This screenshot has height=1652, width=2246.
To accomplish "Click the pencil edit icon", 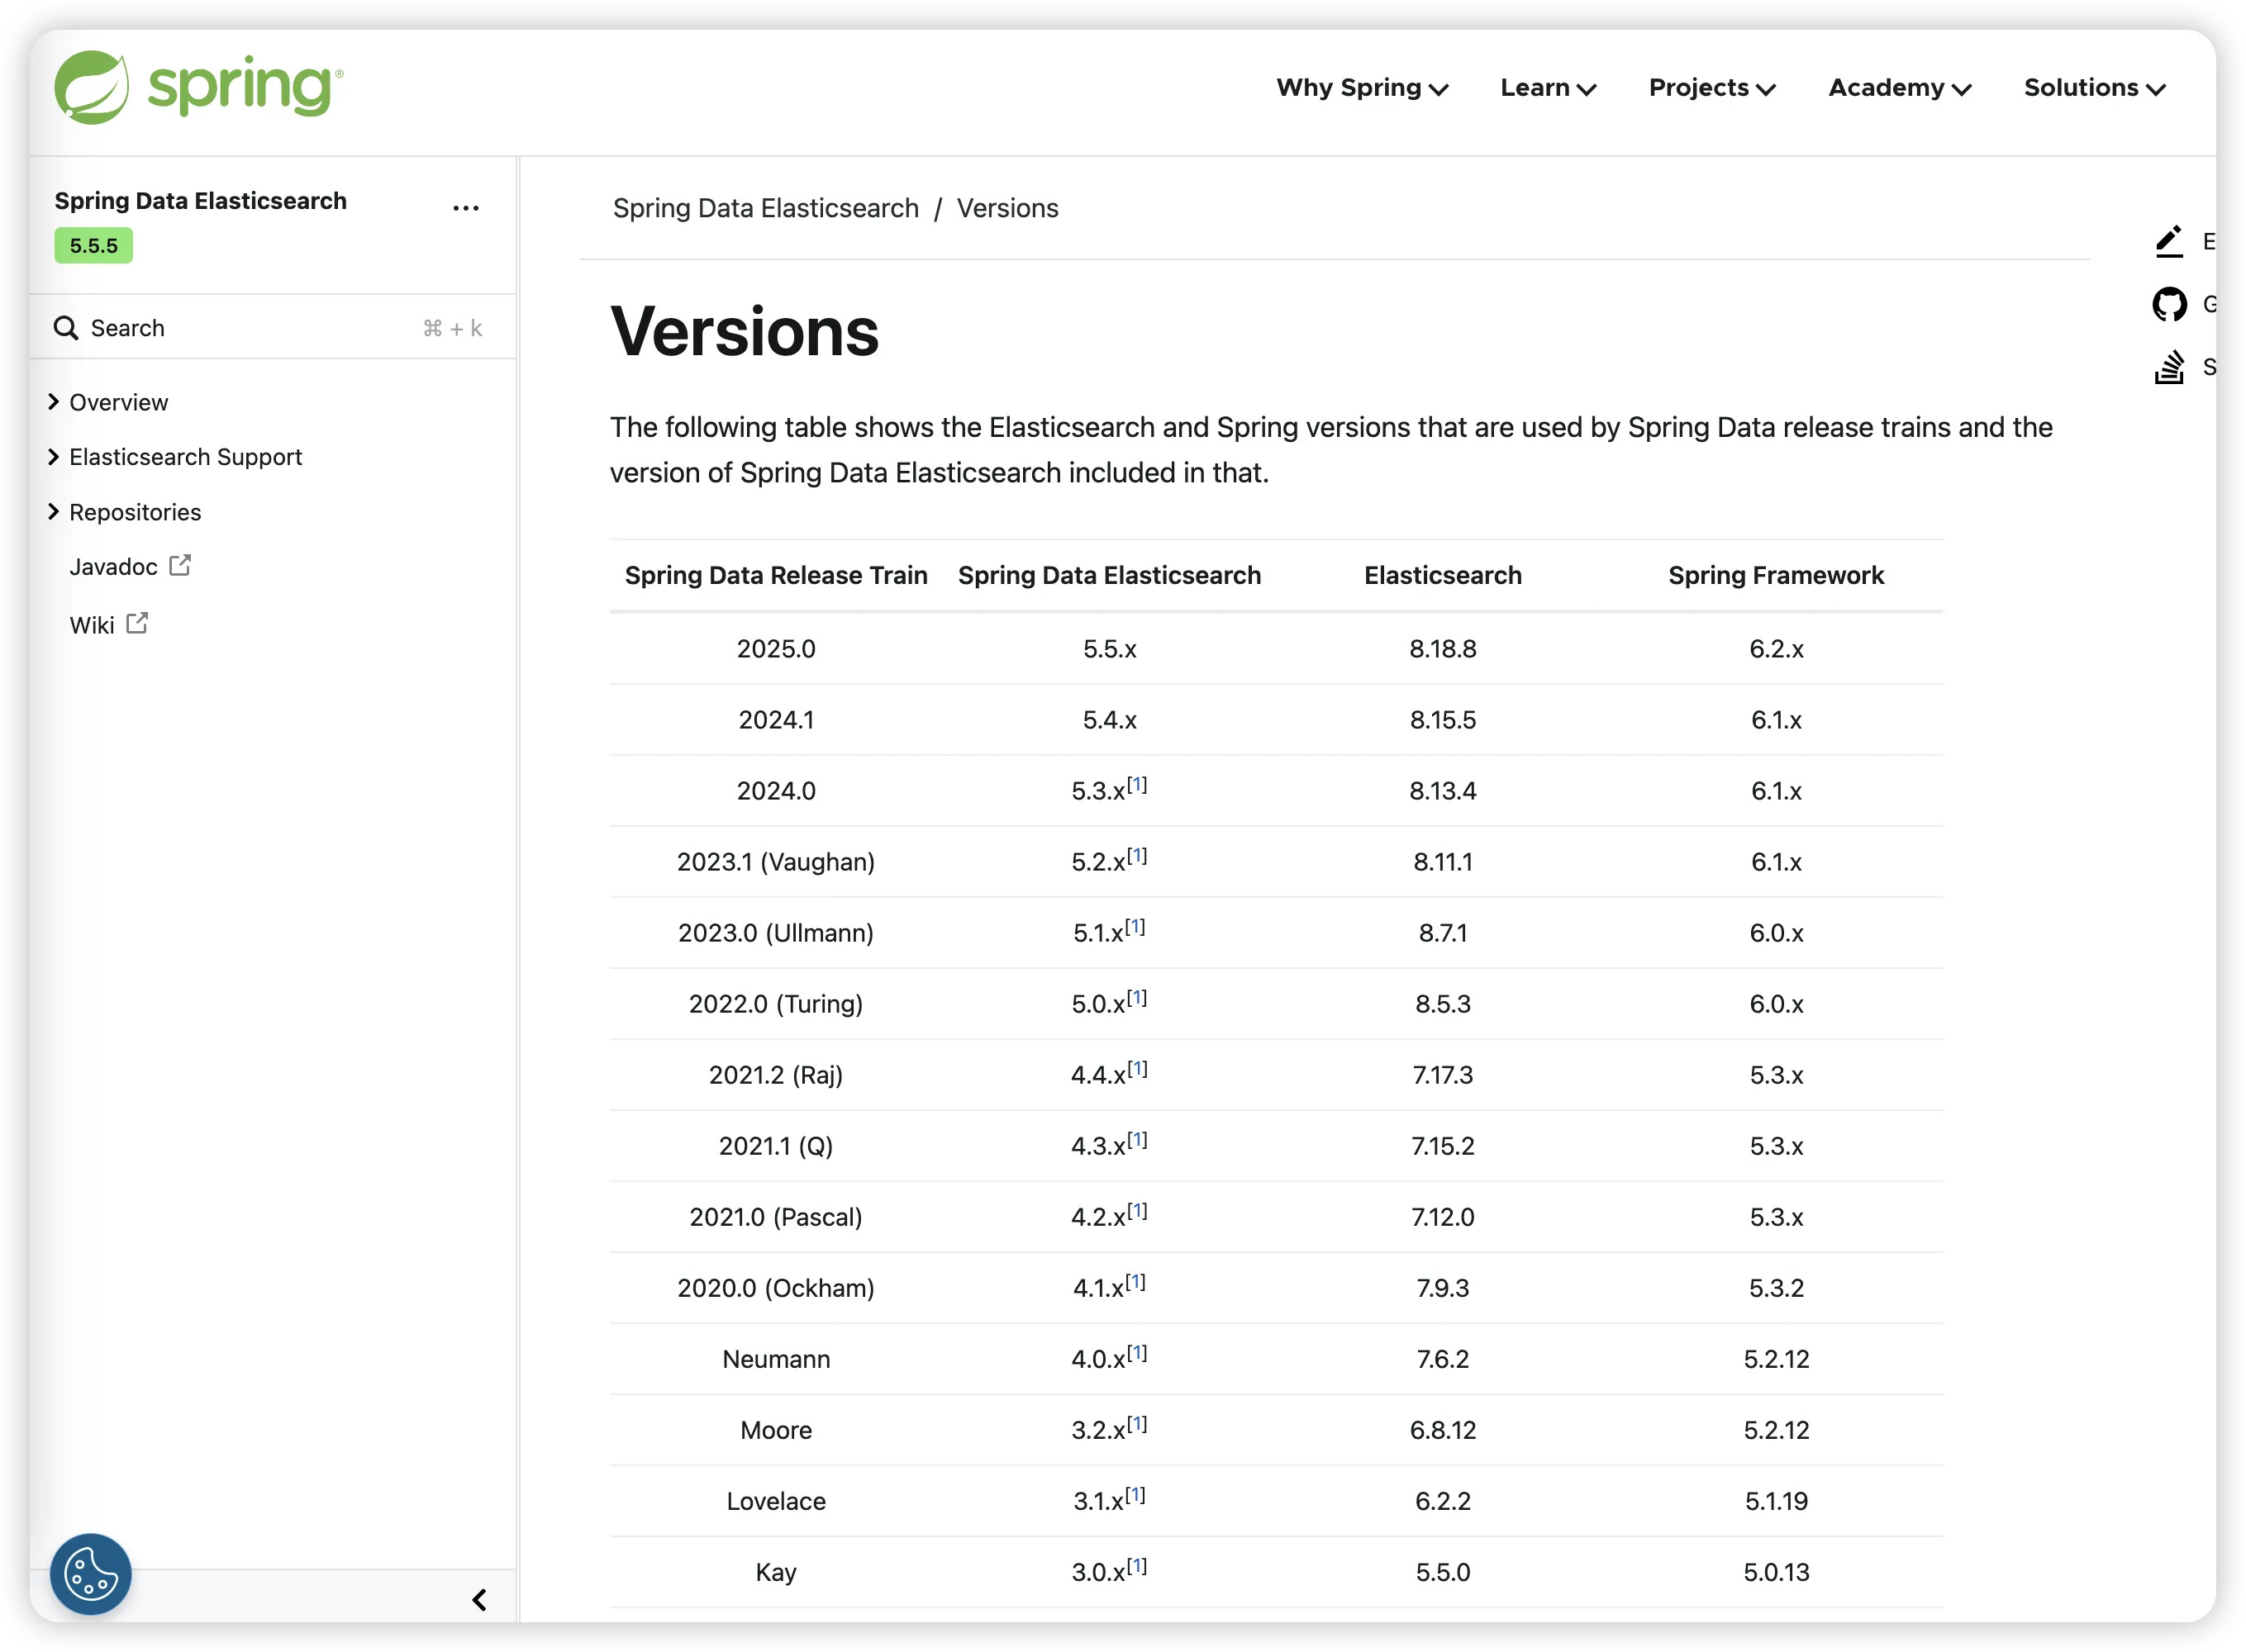I will click(x=2169, y=241).
